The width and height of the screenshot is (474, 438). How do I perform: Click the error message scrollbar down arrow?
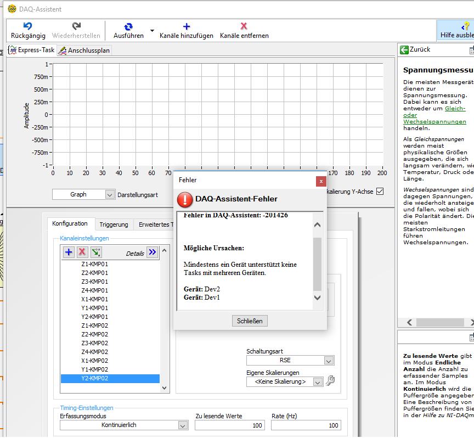(317, 297)
